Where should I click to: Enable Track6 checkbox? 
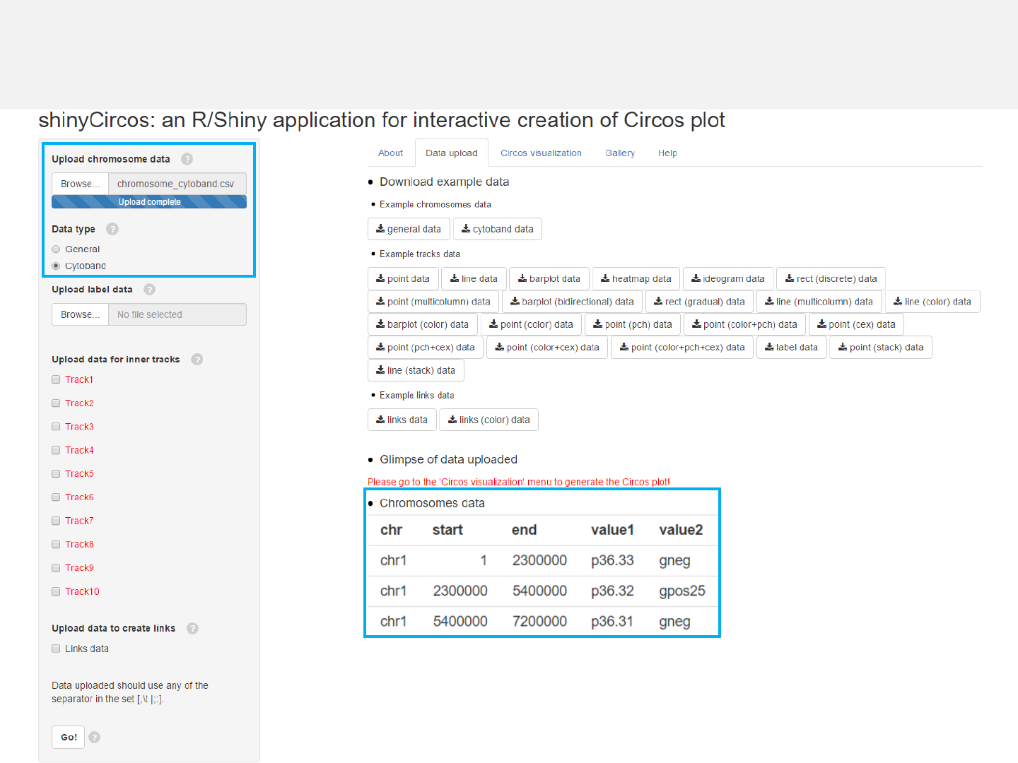click(56, 497)
